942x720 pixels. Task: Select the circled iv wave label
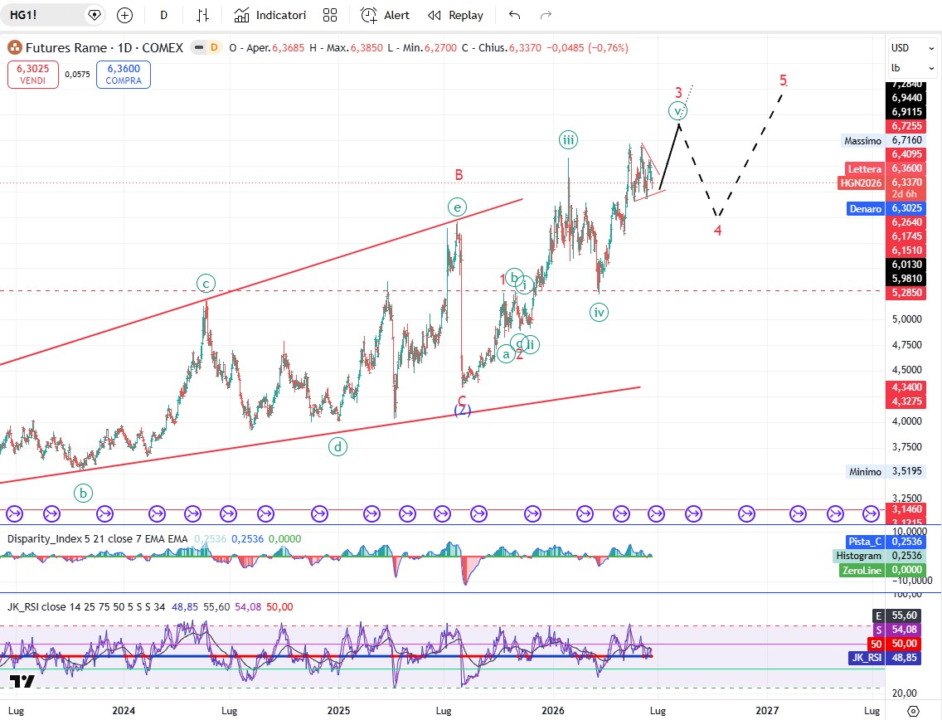coord(599,312)
